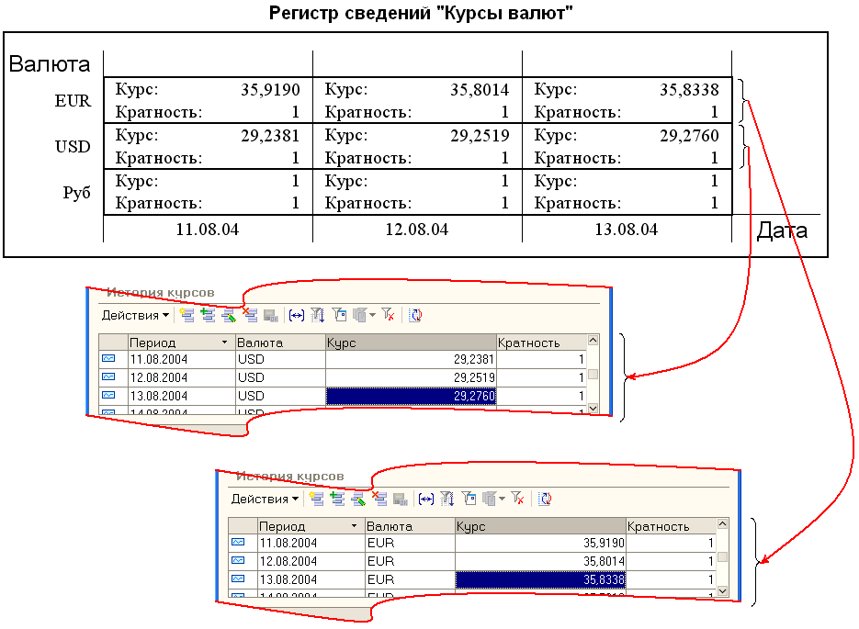Delete the selected rate record
This screenshot has width=859, height=629.
[x=250, y=312]
